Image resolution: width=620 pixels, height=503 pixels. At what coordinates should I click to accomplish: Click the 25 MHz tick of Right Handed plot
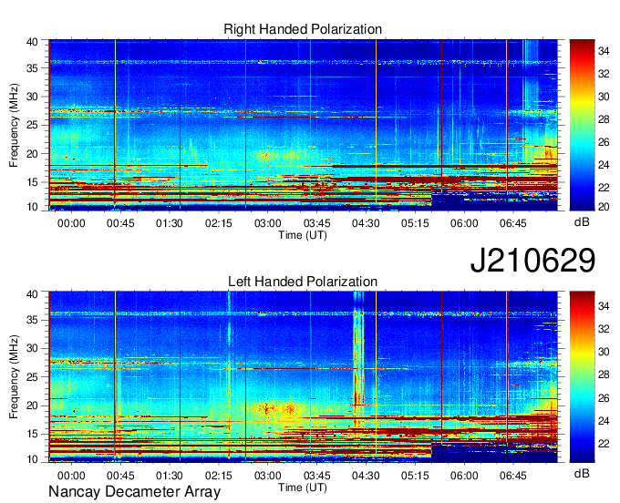tap(32, 125)
